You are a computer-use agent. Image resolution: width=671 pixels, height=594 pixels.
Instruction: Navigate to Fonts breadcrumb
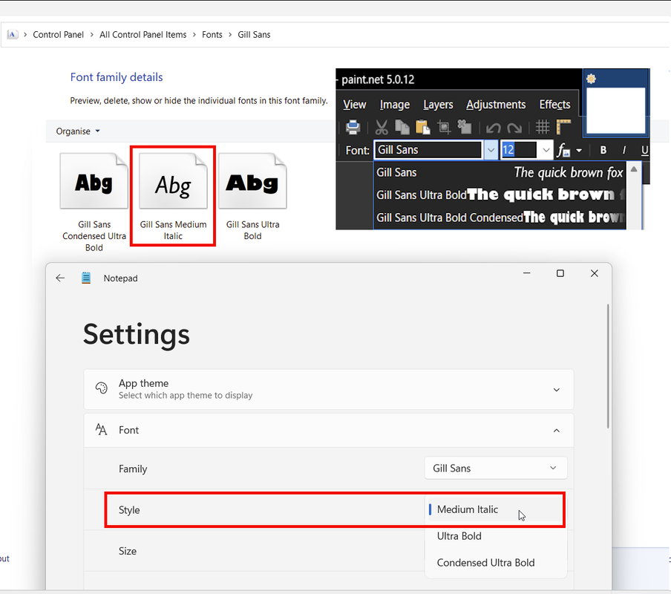pos(212,35)
